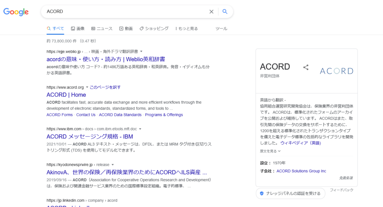
Task: Click ウィキペディア（英語）link
Action: (x=301, y=143)
